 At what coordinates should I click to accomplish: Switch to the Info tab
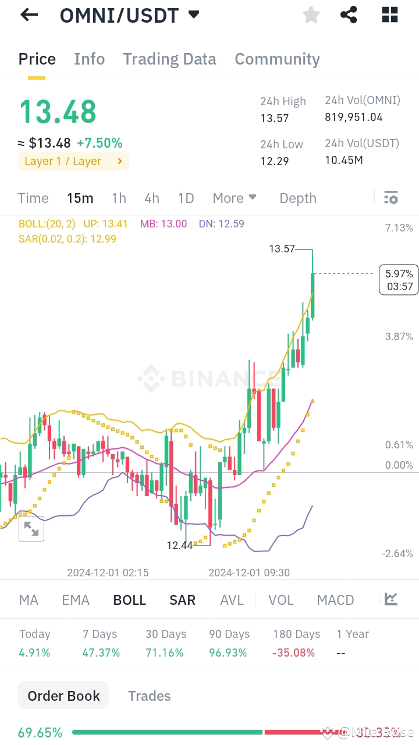pos(90,59)
